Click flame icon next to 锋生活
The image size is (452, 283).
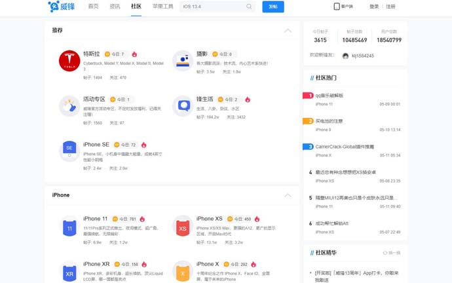coord(248,100)
